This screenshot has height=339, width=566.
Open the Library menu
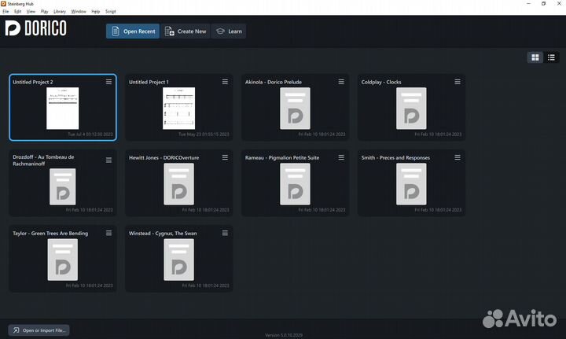tap(60, 12)
